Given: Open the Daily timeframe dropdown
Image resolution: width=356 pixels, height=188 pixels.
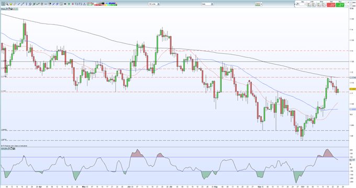Looking at the screenshot, I should (207, 4).
